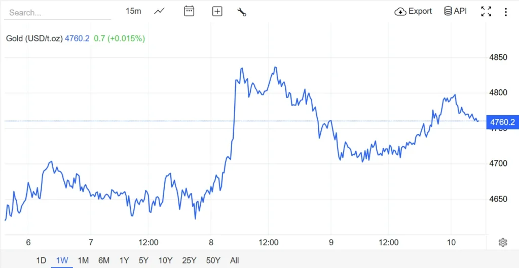Expand the 15m interval selector

click(133, 11)
